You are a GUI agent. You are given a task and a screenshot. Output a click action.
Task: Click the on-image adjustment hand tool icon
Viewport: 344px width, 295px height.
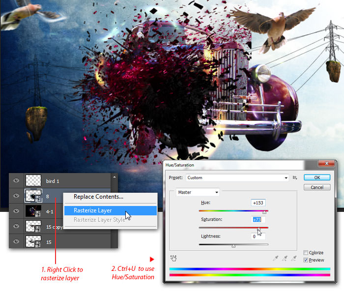pyautogui.click(x=173, y=258)
